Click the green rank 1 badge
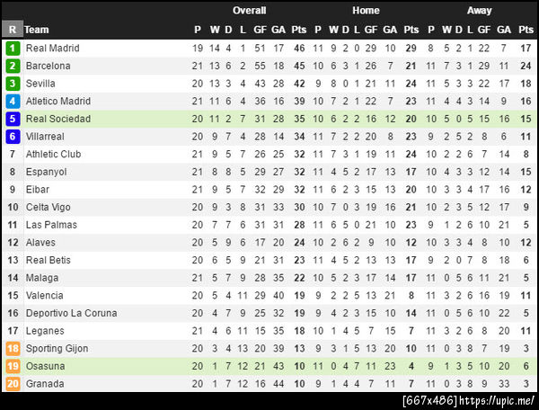This screenshot has height=410, width=539. 13,49
